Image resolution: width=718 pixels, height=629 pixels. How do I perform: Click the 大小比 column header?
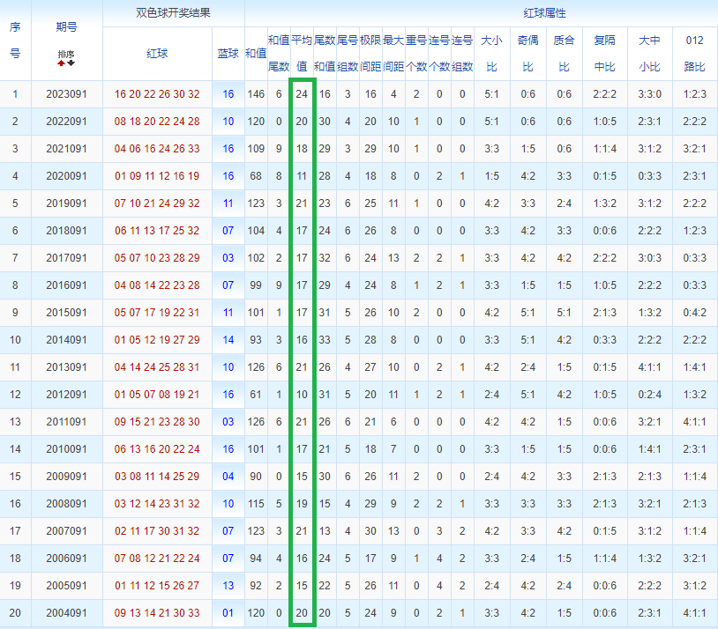coord(492,54)
